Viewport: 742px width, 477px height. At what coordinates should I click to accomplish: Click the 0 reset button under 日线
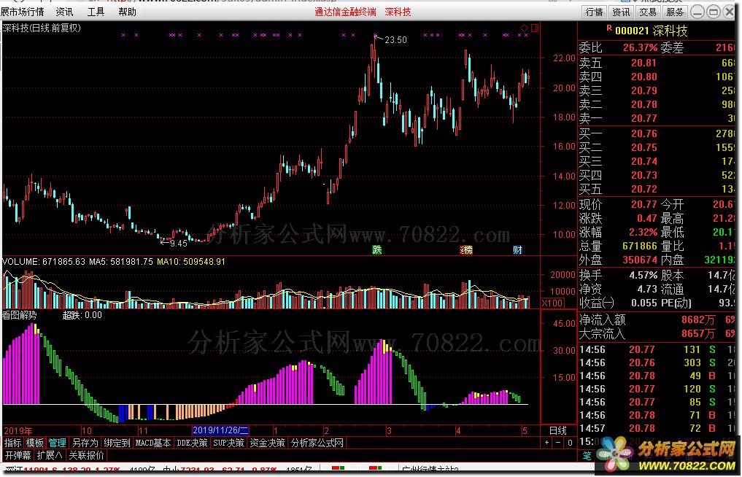[570, 443]
